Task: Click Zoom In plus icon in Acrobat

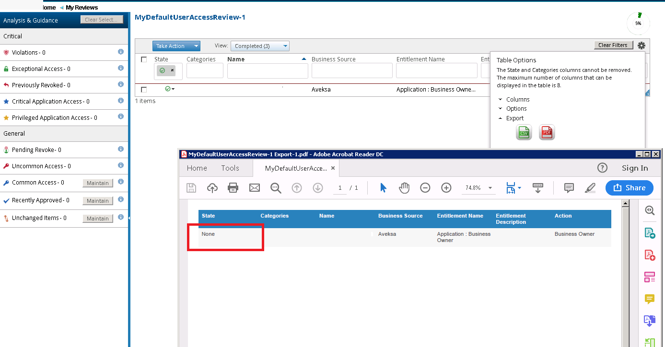Action: coord(446,188)
